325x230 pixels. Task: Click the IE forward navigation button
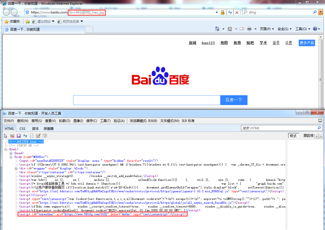click(x=14, y=12)
